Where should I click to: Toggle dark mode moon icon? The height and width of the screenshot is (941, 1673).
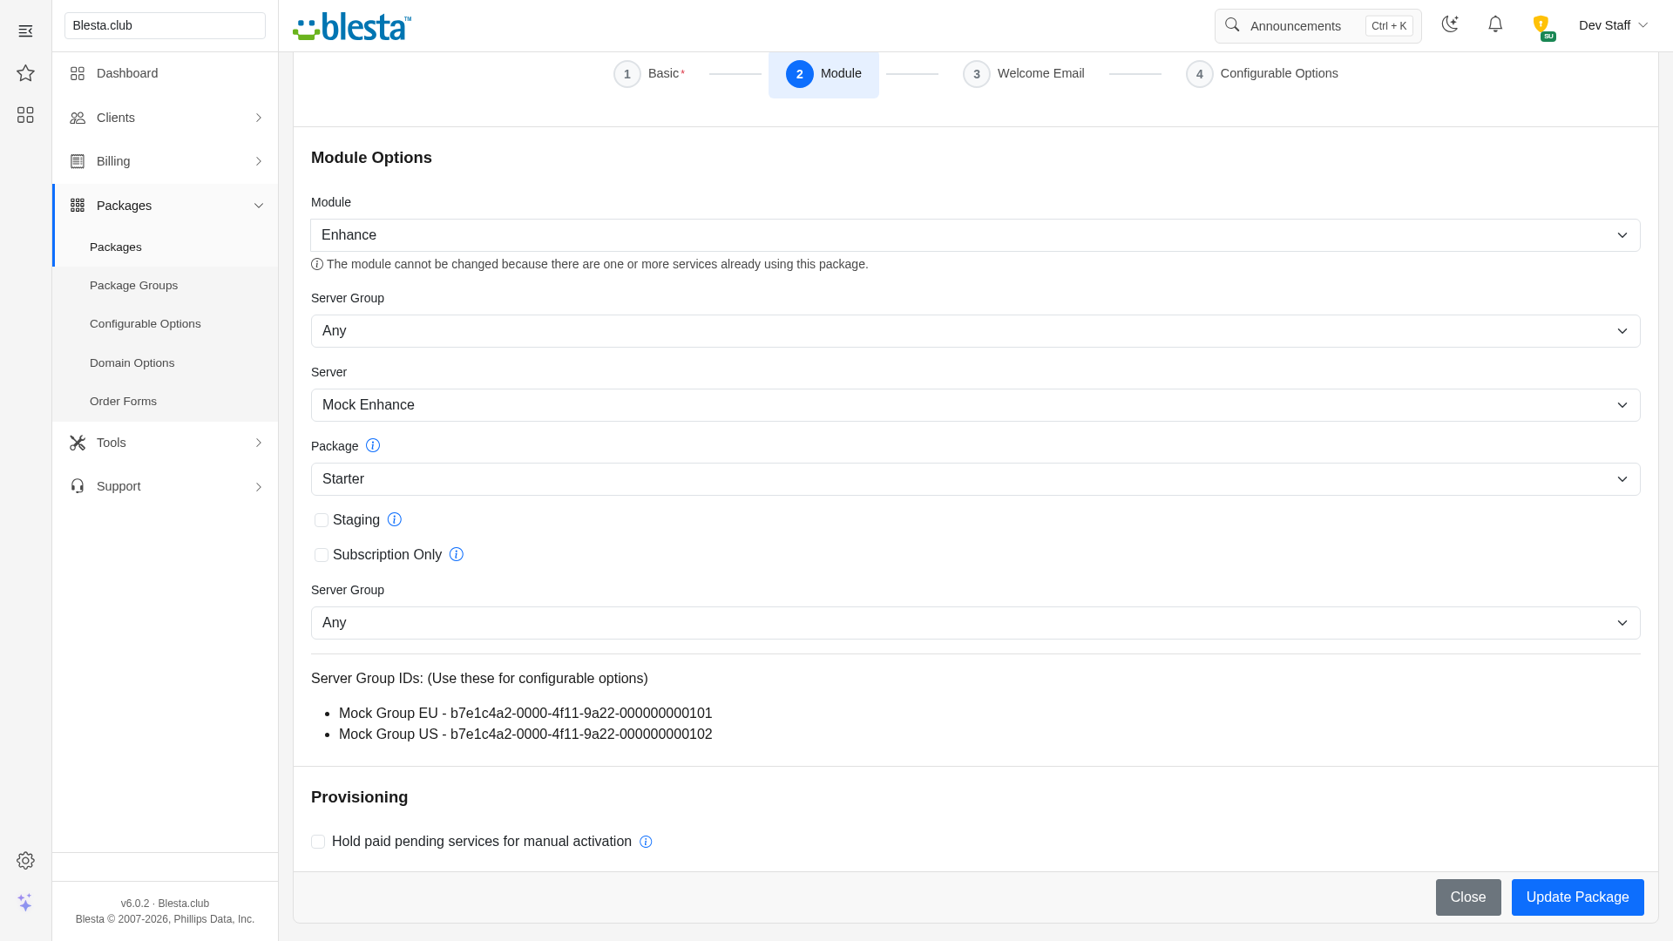[x=1450, y=24]
